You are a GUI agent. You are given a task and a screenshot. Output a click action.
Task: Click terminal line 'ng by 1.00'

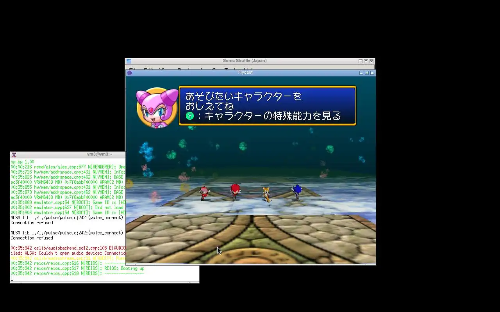click(x=22, y=162)
